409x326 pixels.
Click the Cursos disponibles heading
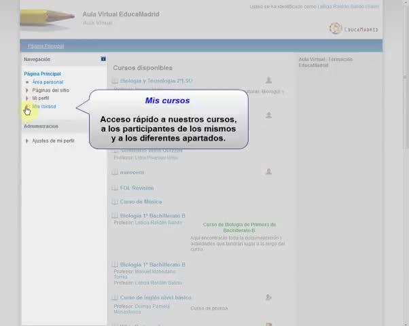(x=143, y=68)
